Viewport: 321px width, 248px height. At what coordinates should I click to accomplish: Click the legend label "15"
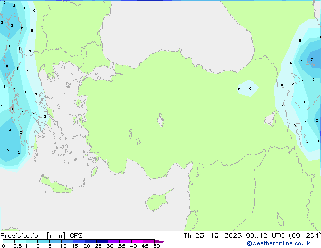(x=75, y=246)
